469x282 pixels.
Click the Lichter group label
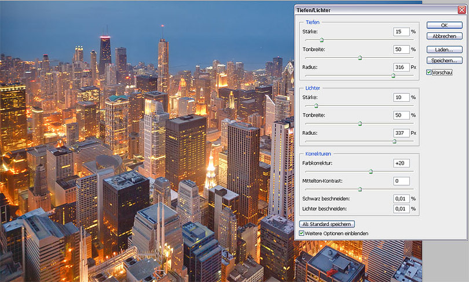[x=313, y=88]
